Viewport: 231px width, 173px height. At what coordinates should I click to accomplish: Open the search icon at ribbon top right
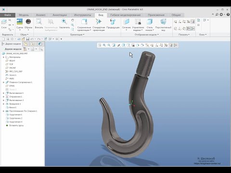pos(217,14)
